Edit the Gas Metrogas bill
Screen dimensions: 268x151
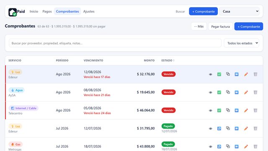coord(246,146)
